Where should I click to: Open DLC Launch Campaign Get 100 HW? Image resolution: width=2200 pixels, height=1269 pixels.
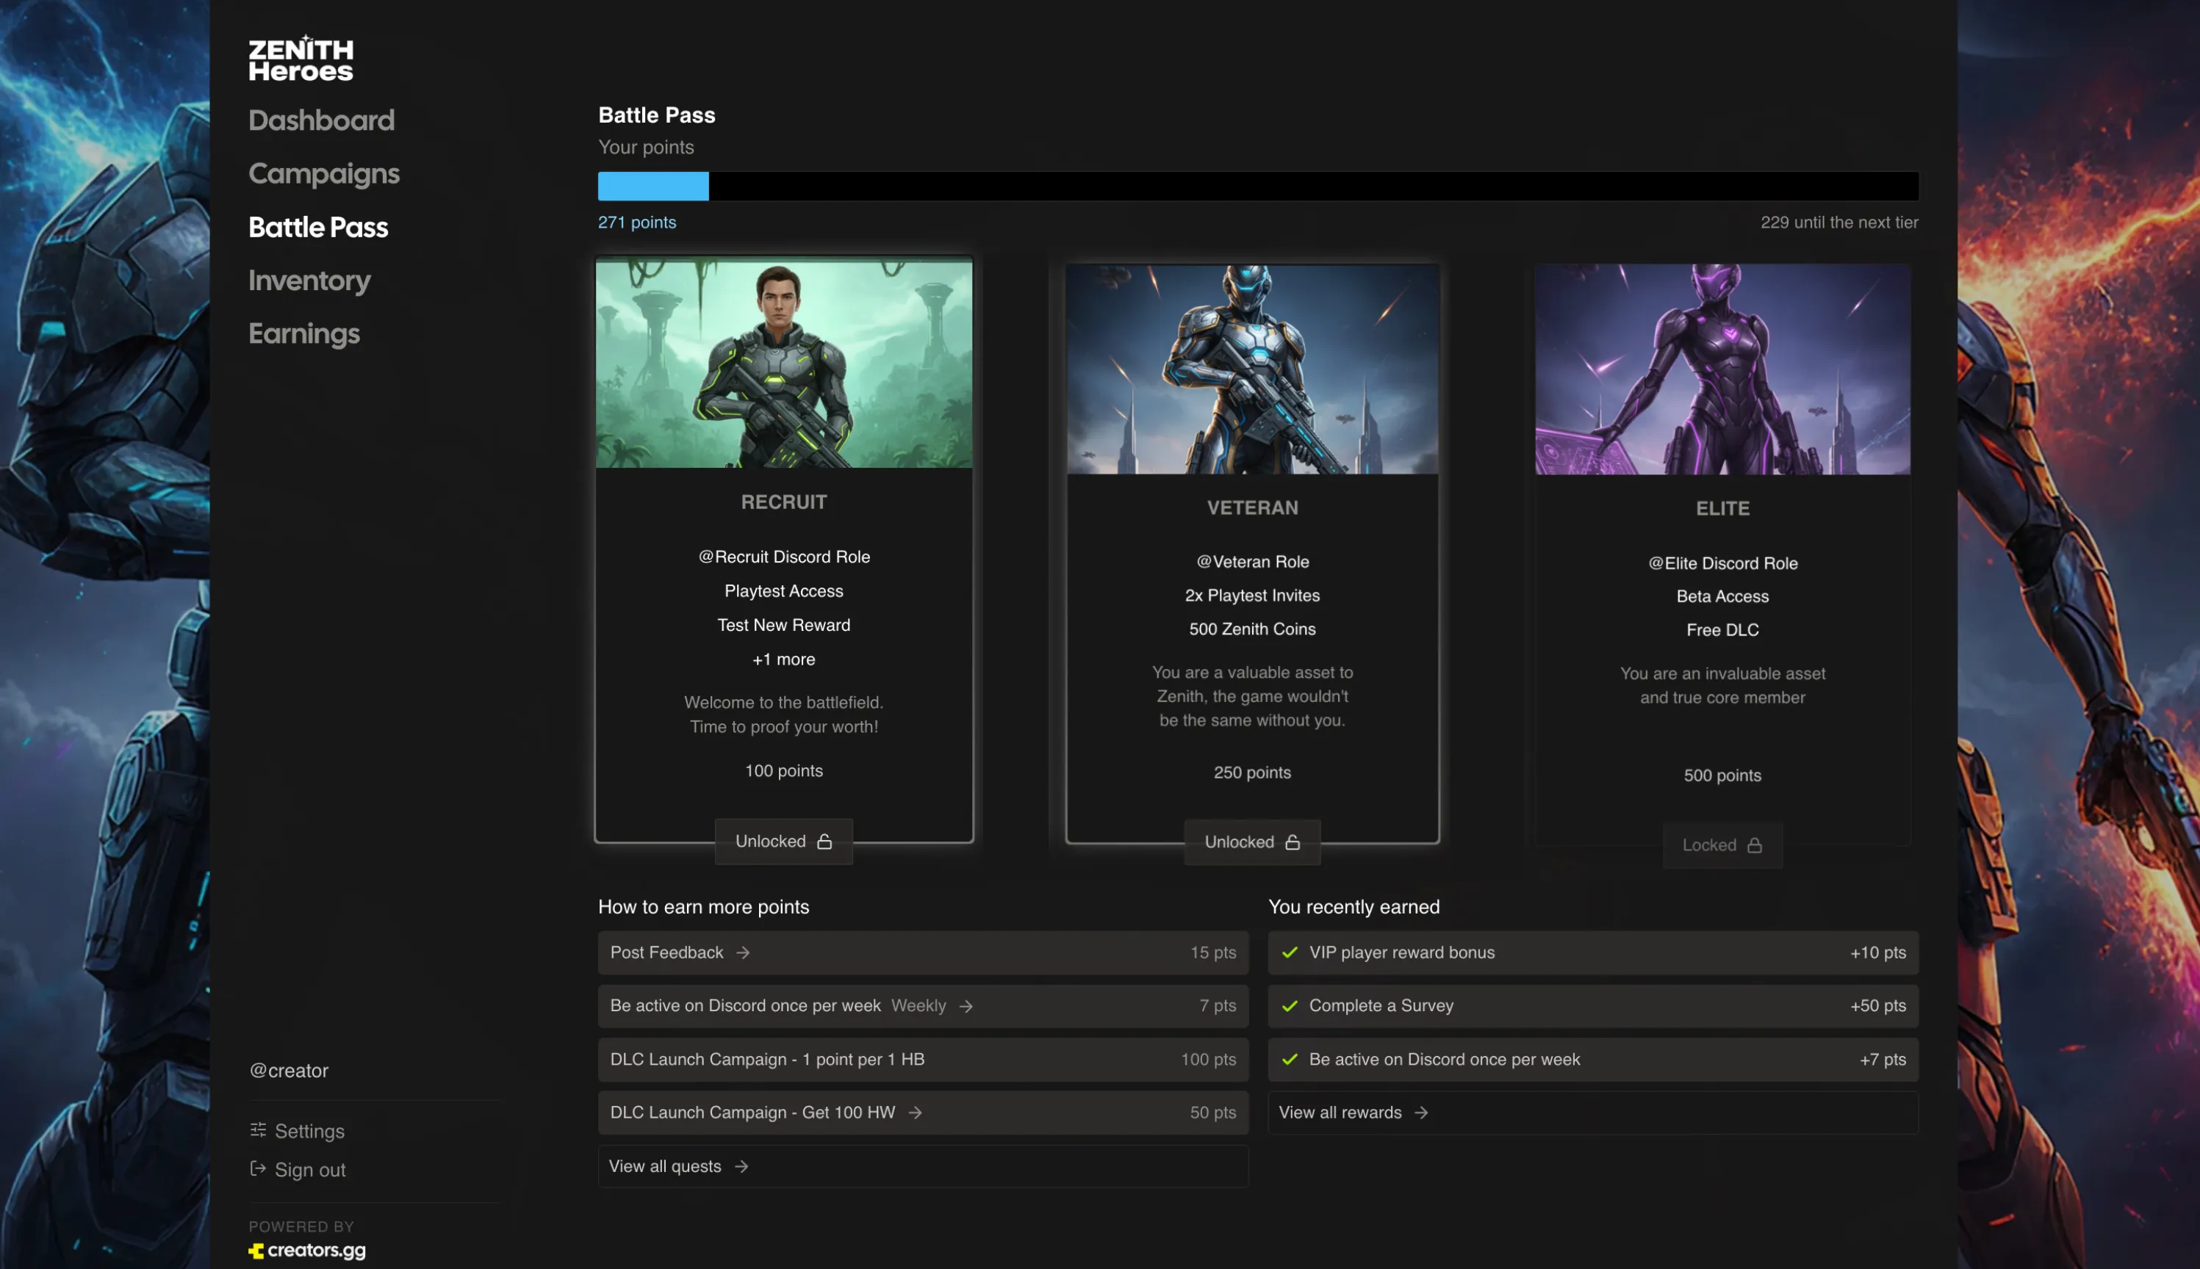click(x=923, y=1113)
